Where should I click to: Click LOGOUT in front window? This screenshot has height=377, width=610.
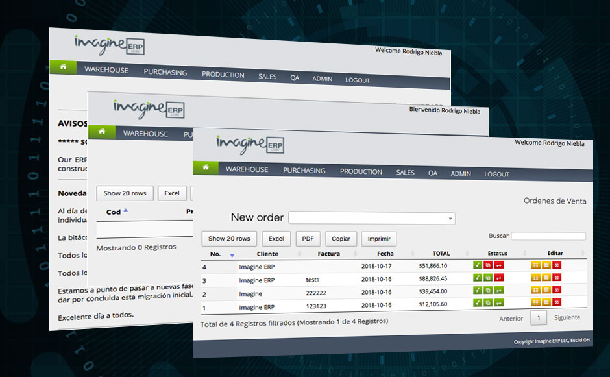(x=497, y=175)
